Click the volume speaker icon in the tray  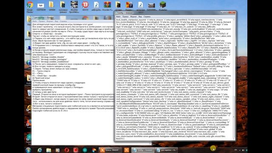tap(243, 150)
